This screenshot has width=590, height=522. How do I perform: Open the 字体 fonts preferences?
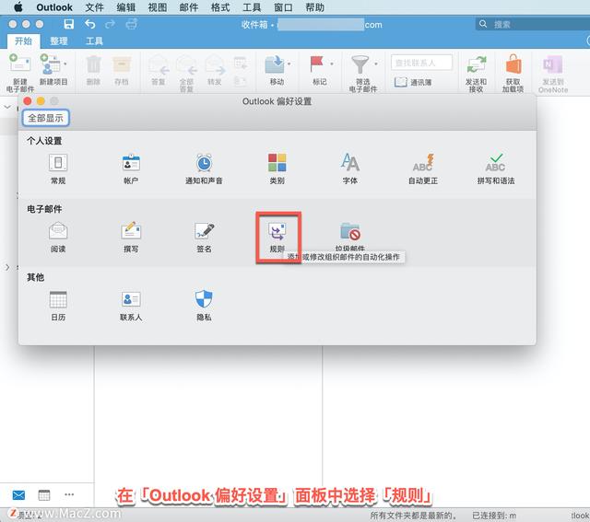[350, 168]
